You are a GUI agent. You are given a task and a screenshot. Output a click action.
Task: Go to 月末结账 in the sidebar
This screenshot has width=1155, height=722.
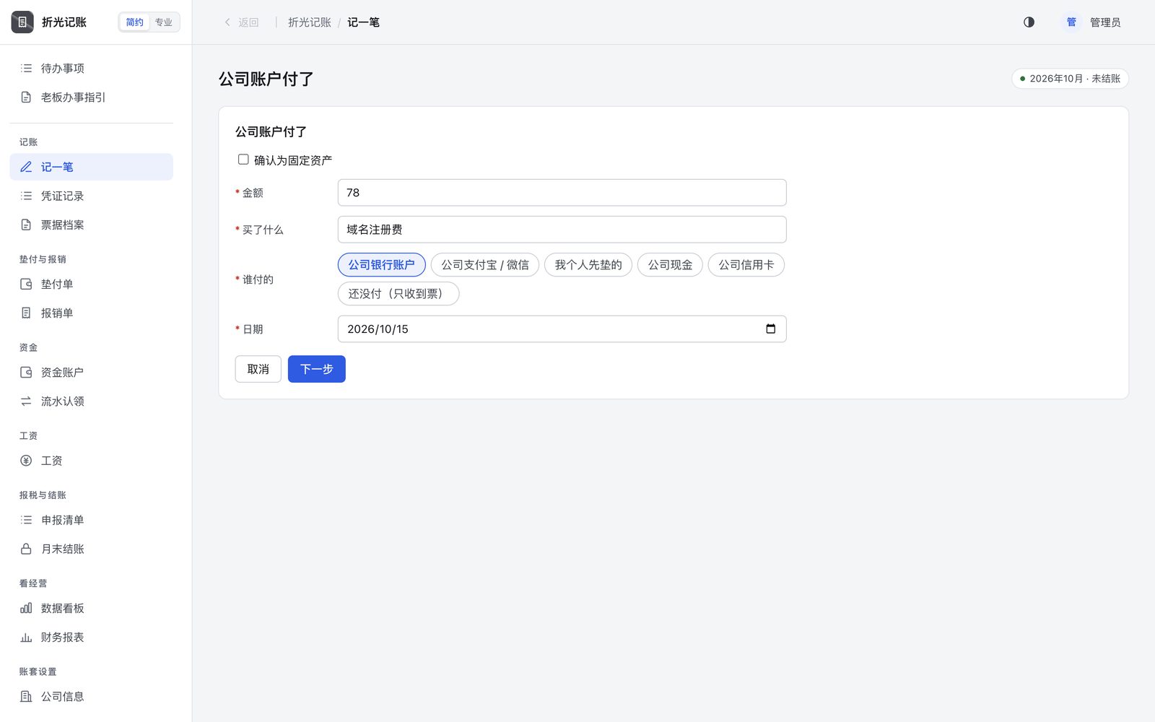pos(92,549)
